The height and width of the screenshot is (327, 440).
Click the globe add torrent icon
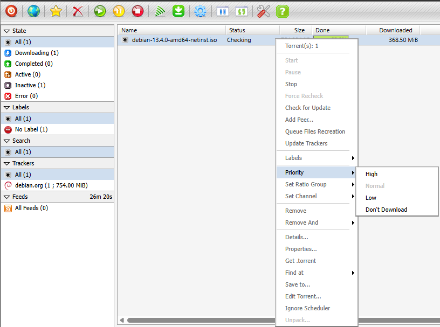pos(33,11)
